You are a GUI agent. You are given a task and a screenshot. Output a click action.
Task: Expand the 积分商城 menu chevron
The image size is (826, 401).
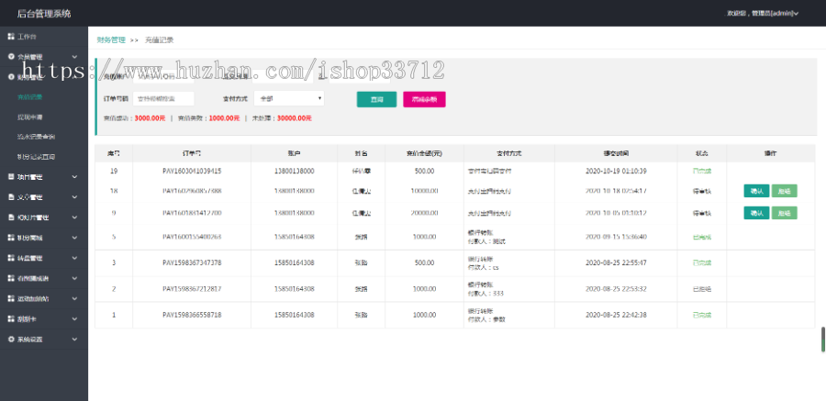(x=74, y=238)
